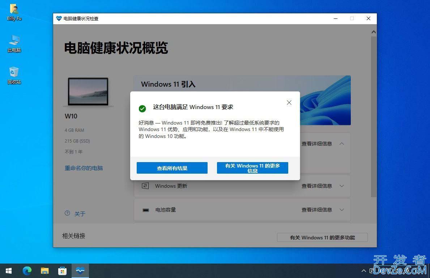Close the 电脑健康状况检查 window

pos(368,18)
